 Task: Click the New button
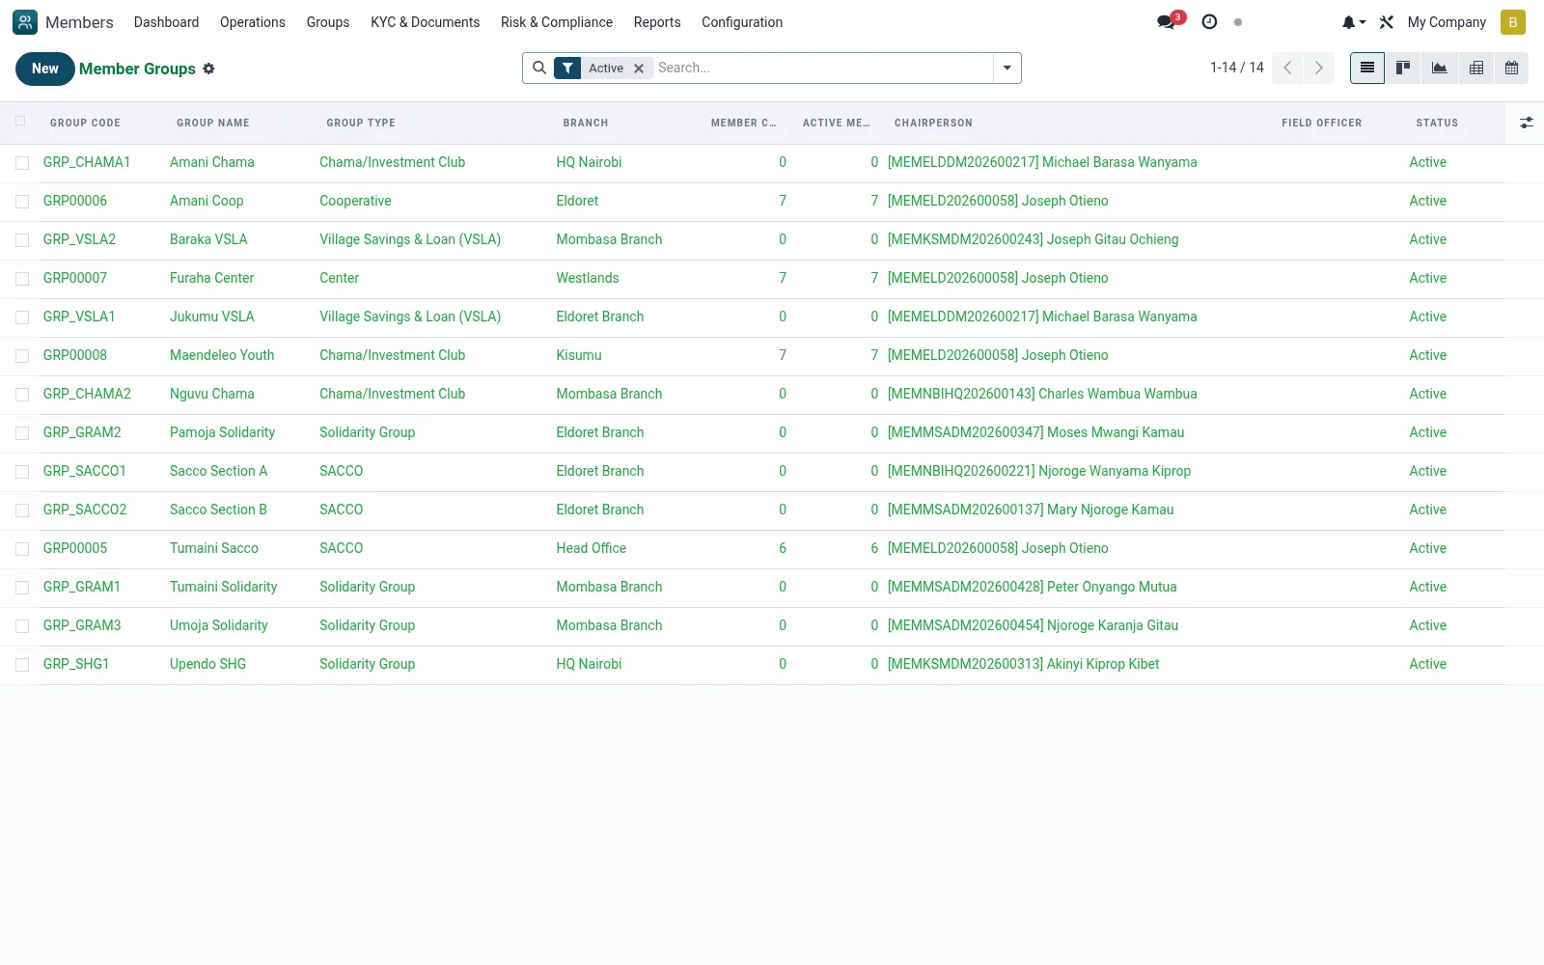point(45,69)
